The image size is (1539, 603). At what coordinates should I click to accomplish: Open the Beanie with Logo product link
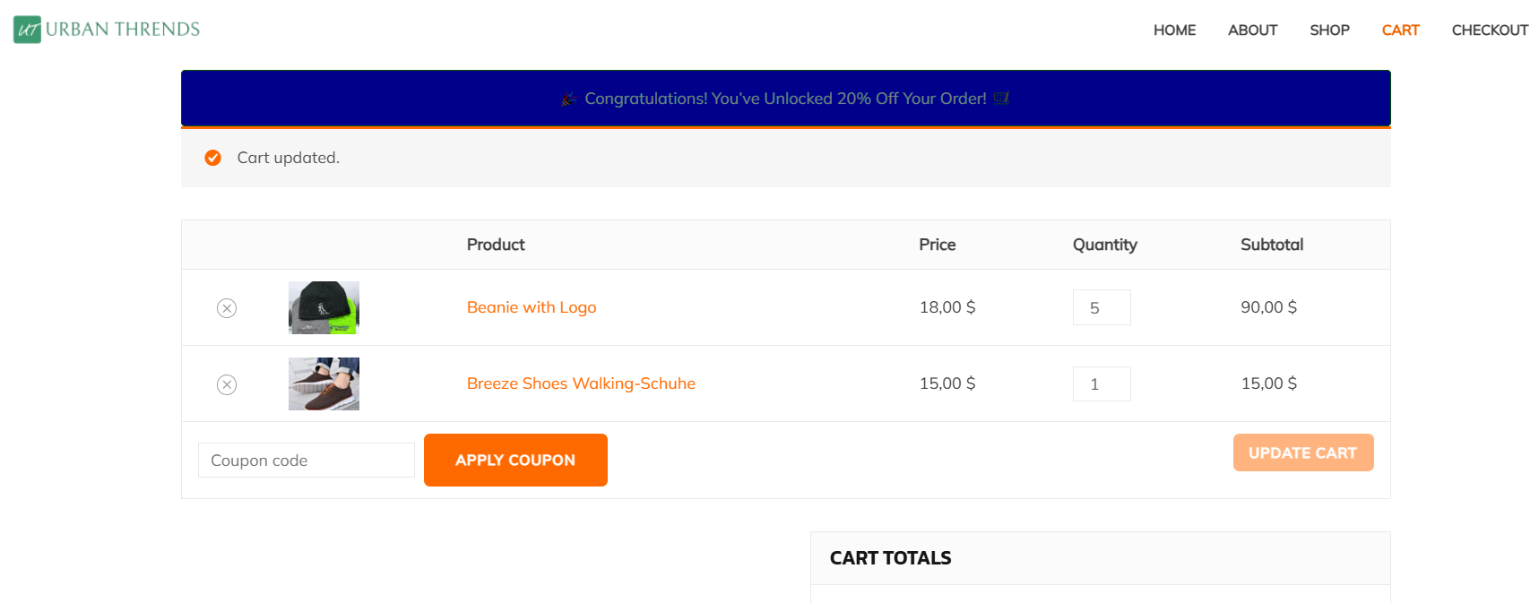click(532, 307)
